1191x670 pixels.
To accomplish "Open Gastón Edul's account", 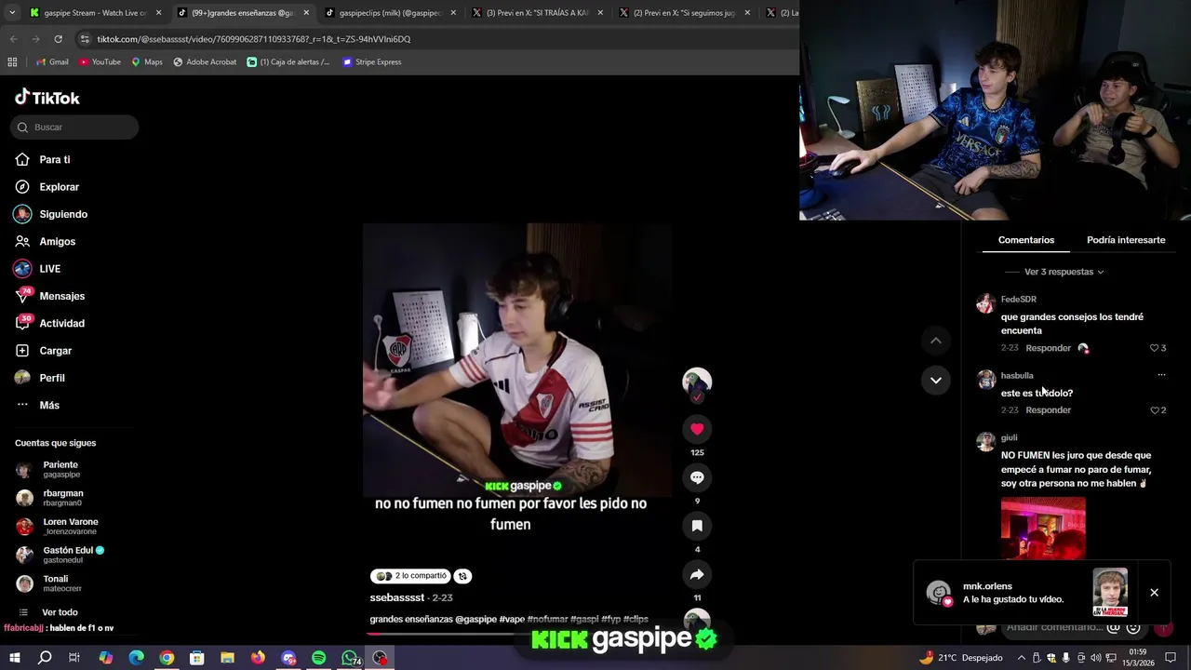I will coord(60,555).
